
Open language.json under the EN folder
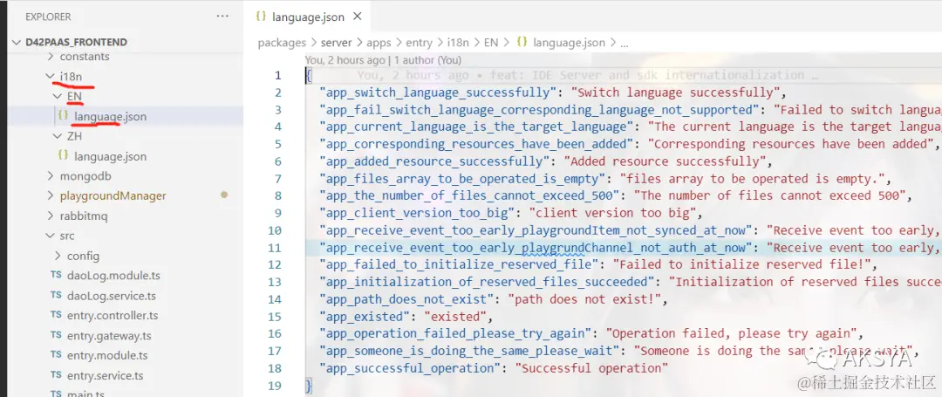[x=111, y=117]
